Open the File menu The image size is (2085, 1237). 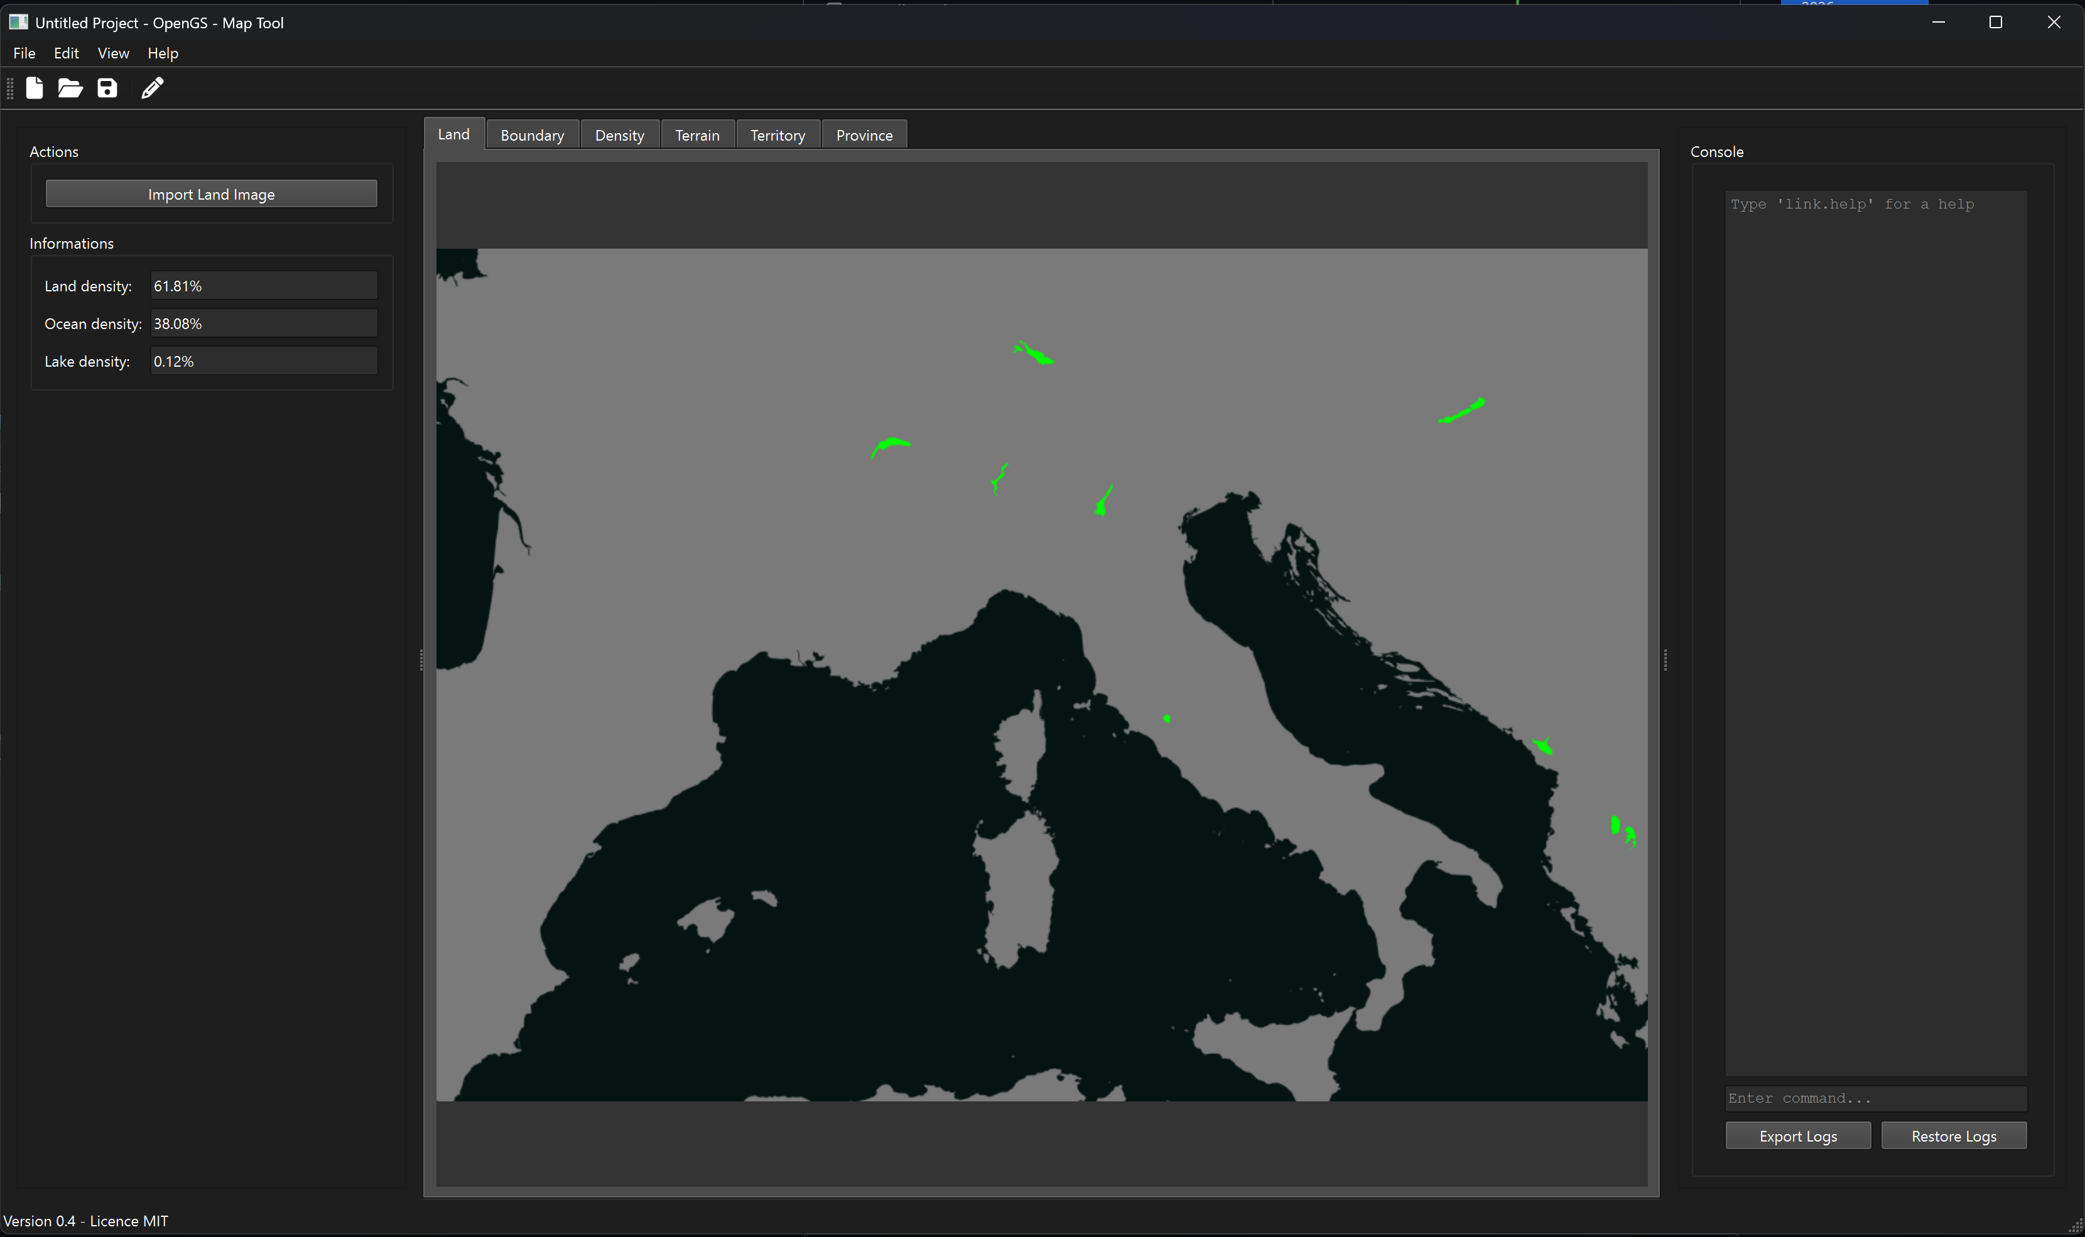click(24, 53)
